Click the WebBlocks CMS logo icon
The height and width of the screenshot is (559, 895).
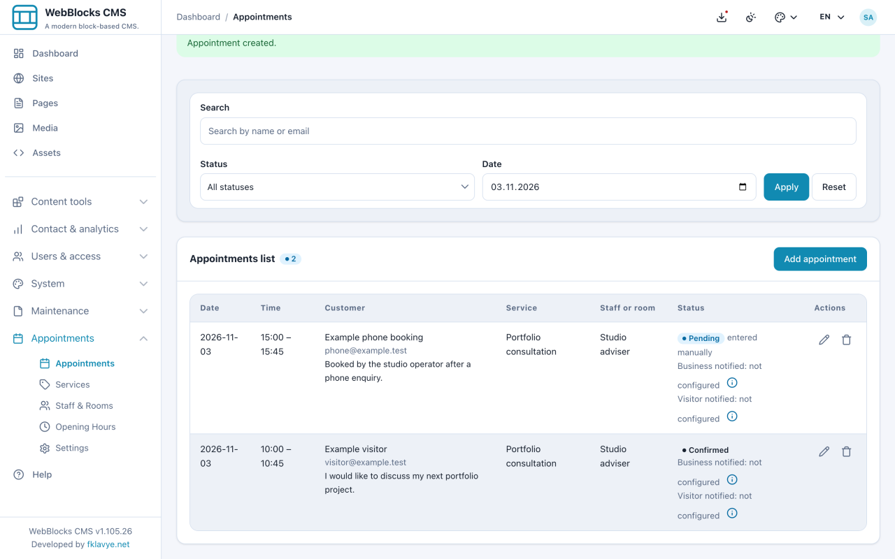click(25, 17)
